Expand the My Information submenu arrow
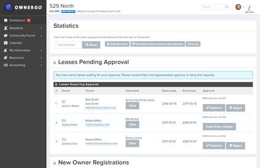This screenshot has width=260, height=168. (41, 50)
